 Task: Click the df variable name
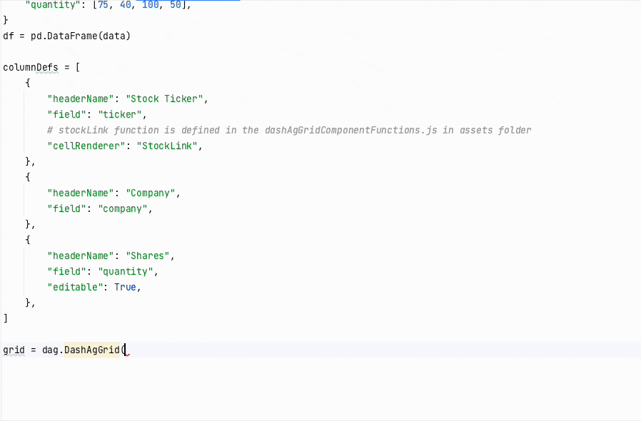(8, 36)
